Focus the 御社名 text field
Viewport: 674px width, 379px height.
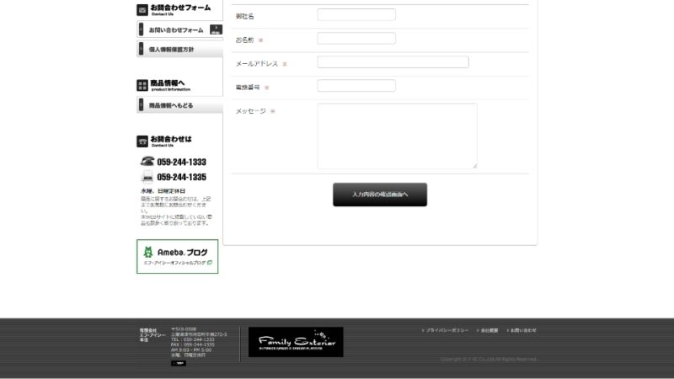pos(356,15)
